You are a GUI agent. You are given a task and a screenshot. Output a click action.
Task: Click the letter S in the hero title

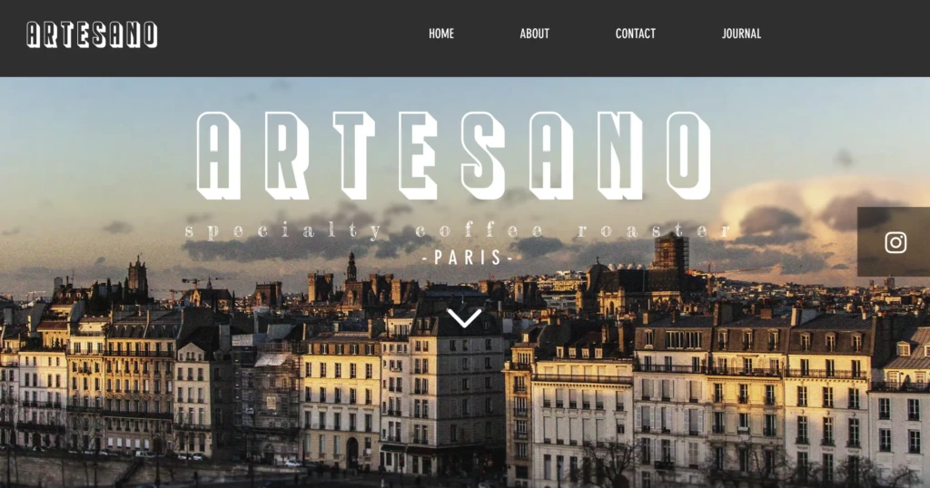485,156
